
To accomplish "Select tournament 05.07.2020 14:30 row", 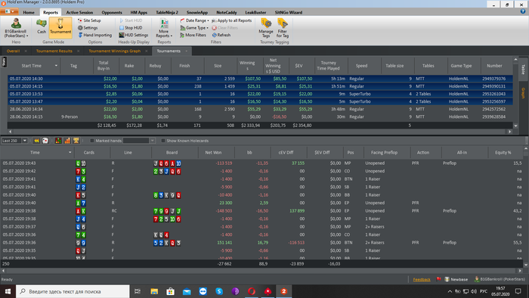I will coord(260,79).
